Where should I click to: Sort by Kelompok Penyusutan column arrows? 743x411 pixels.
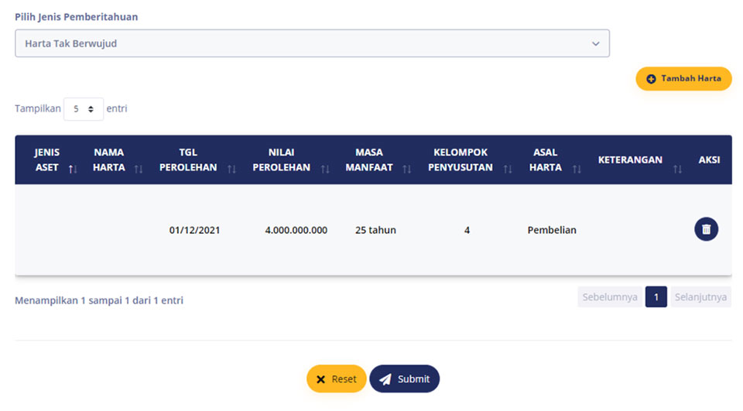coord(508,169)
